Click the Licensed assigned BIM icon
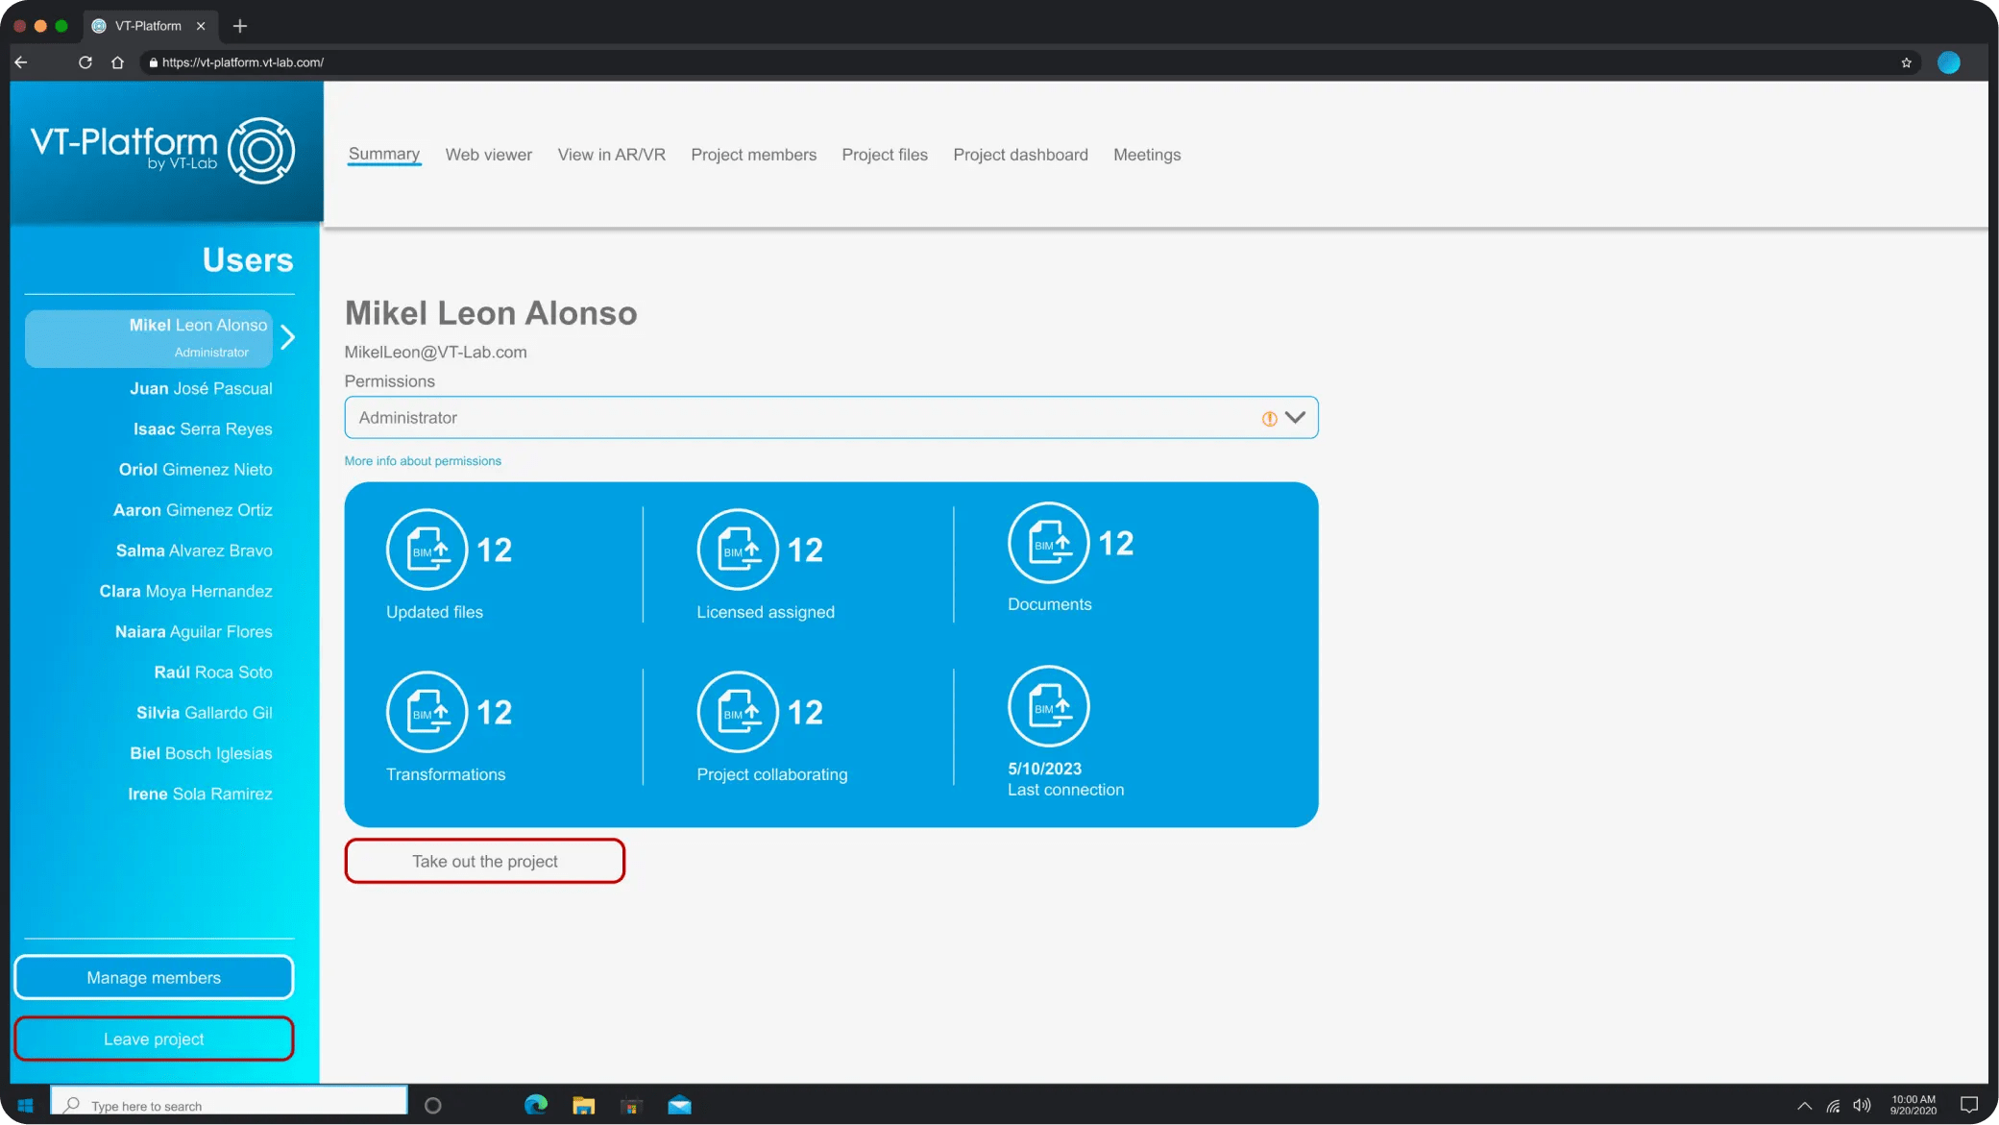 click(737, 550)
